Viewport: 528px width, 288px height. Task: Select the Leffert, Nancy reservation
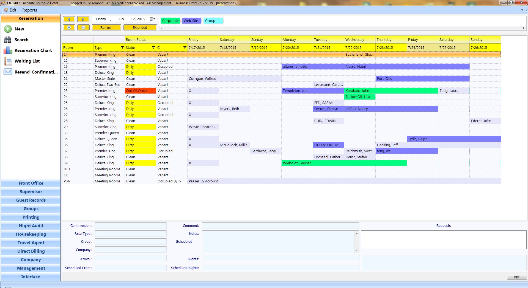coord(391,109)
